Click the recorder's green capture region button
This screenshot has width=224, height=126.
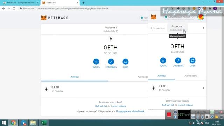point(212,112)
